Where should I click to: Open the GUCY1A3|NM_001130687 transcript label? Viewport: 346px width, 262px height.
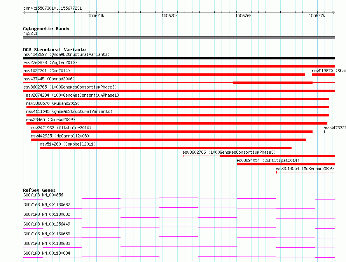pyautogui.click(x=47, y=205)
